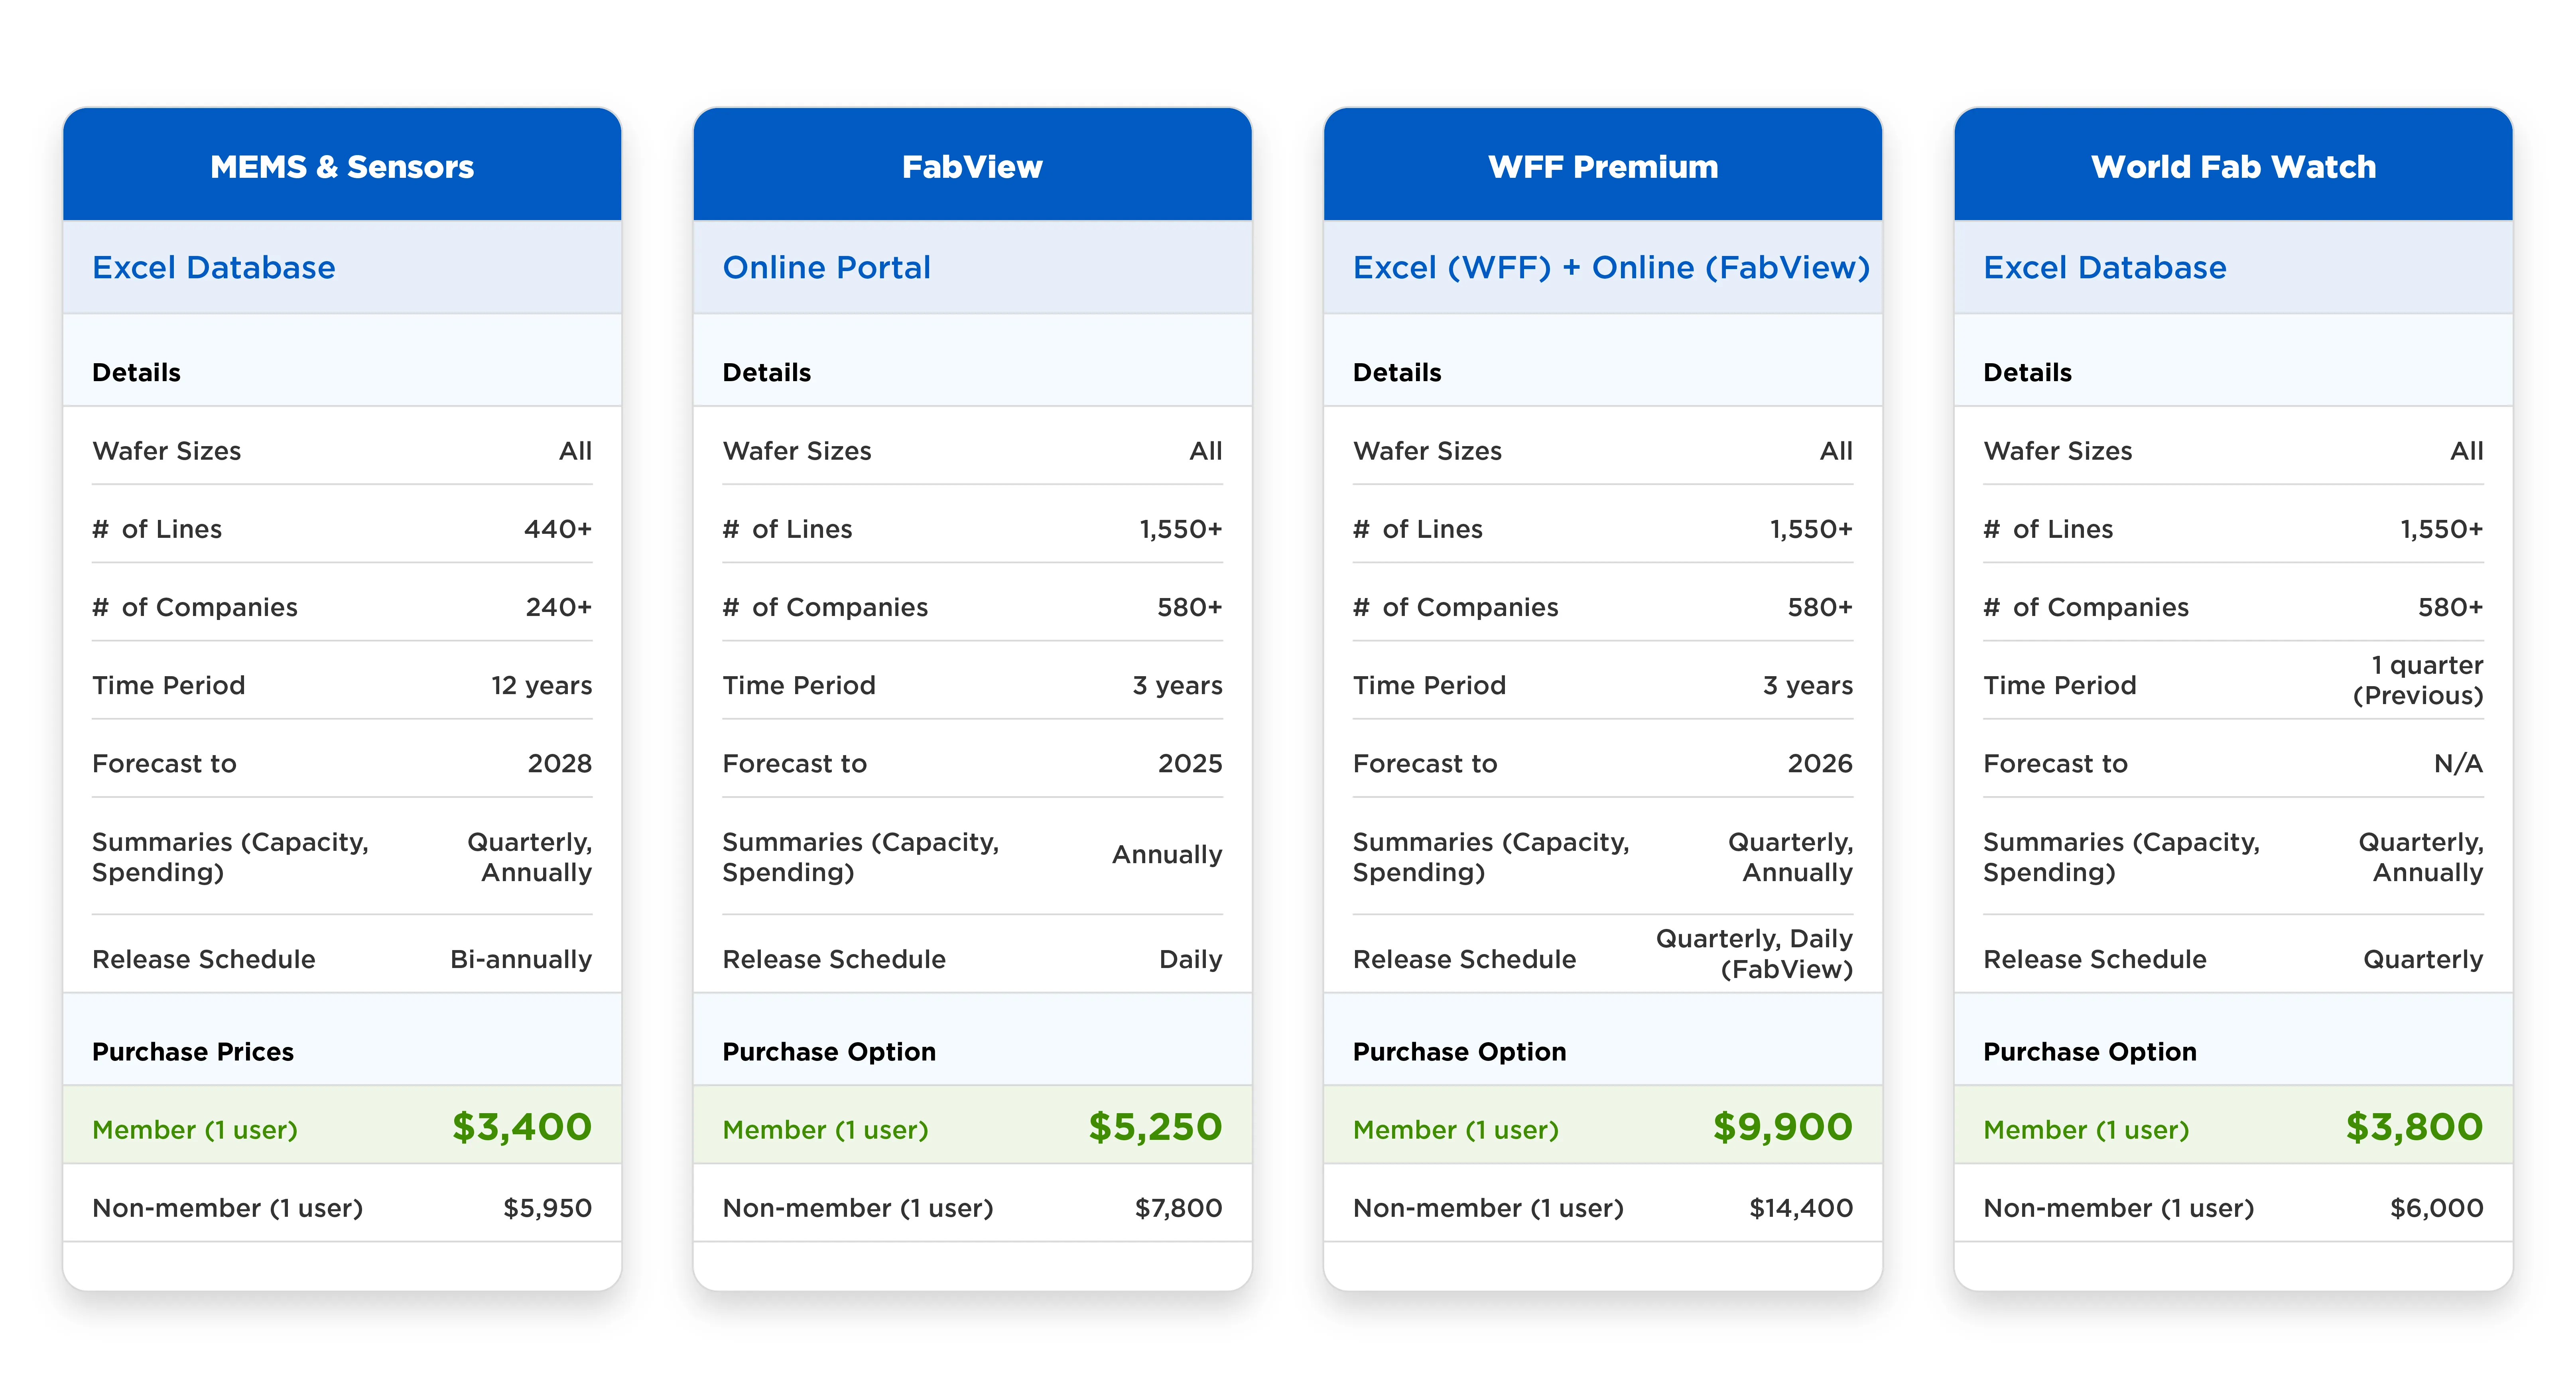2576x1399 pixels.
Task: Select the MEMS & Sensors card header
Action: (342, 165)
